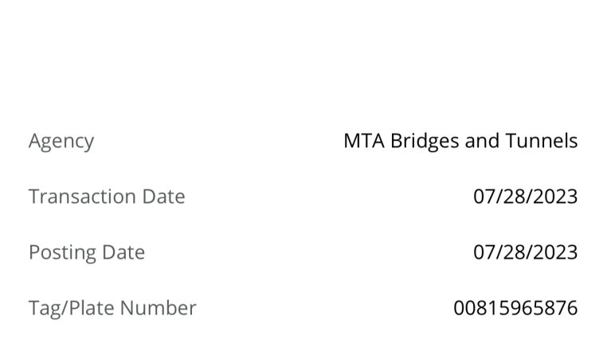Select tag number 00815965876

(515, 308)
